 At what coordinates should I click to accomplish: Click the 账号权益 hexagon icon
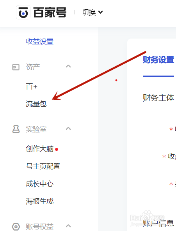click(x=16, y=226)
